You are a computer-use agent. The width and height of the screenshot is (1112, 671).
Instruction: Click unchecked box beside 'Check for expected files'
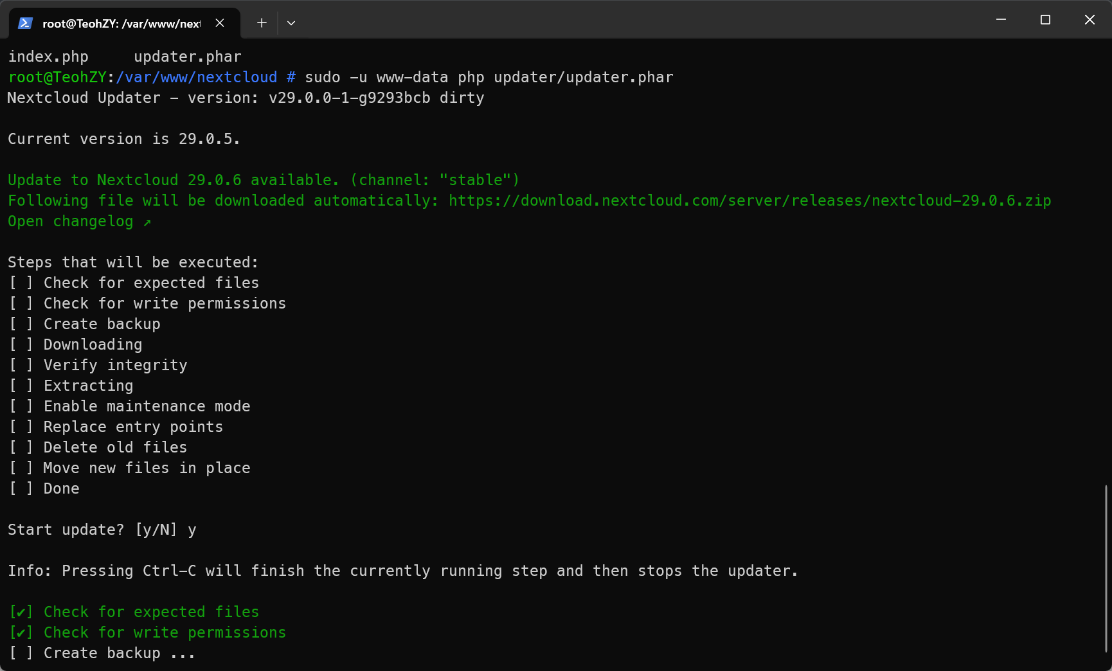point(21,283)
